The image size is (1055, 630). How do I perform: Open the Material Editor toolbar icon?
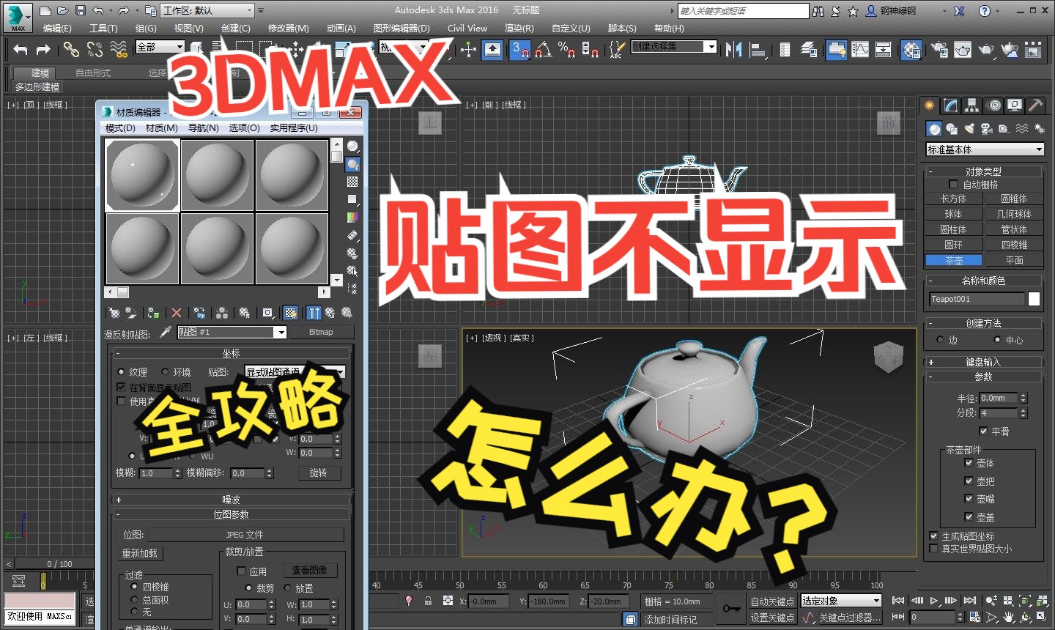coord(911,49)
